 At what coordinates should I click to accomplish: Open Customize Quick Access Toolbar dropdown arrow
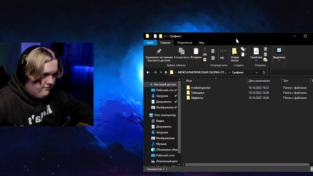[165, 36]
